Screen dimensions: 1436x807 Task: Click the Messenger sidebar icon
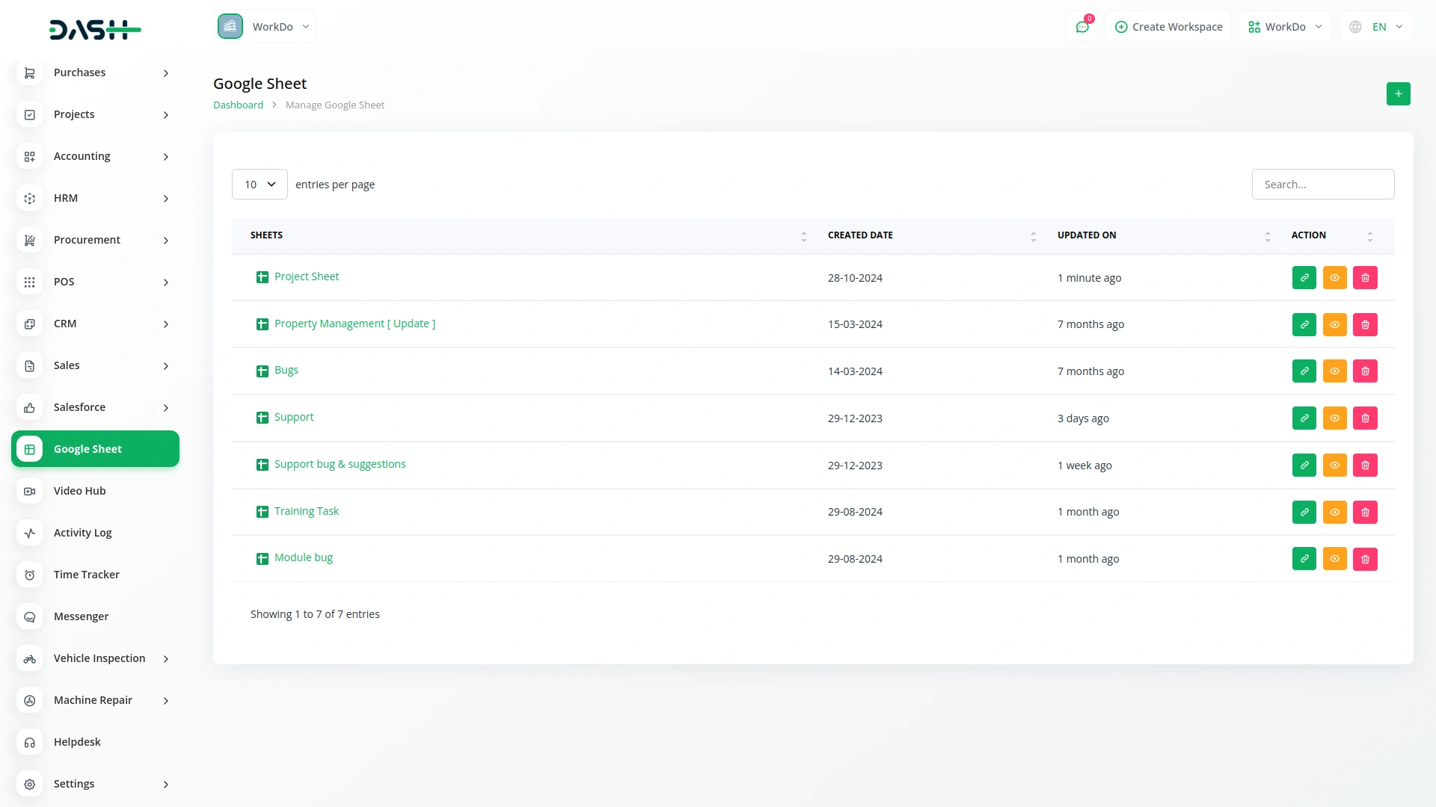30,616
